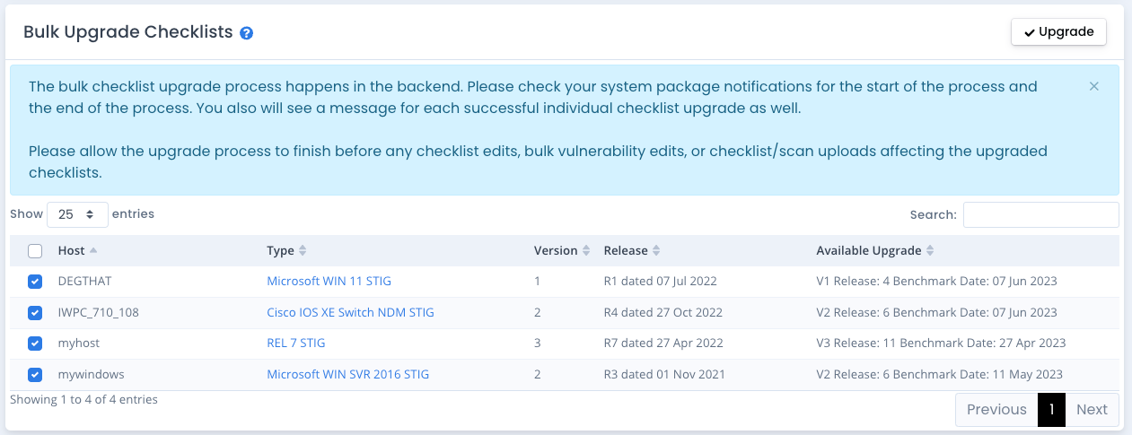Click the Version column header label
The height and width of the screenshot is (435, 1132).
(556, 250)
